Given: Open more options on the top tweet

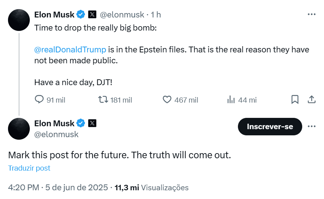Looking at the screenshot, I should pyautogui.click(x=312, y=14).
